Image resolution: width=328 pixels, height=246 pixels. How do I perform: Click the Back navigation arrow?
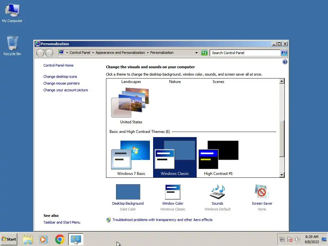click(x=40, y=53)
